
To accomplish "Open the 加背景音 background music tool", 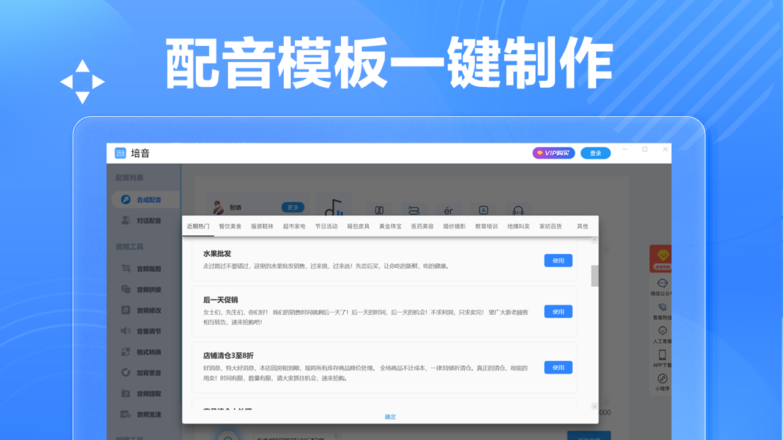I will pos(149,373).
